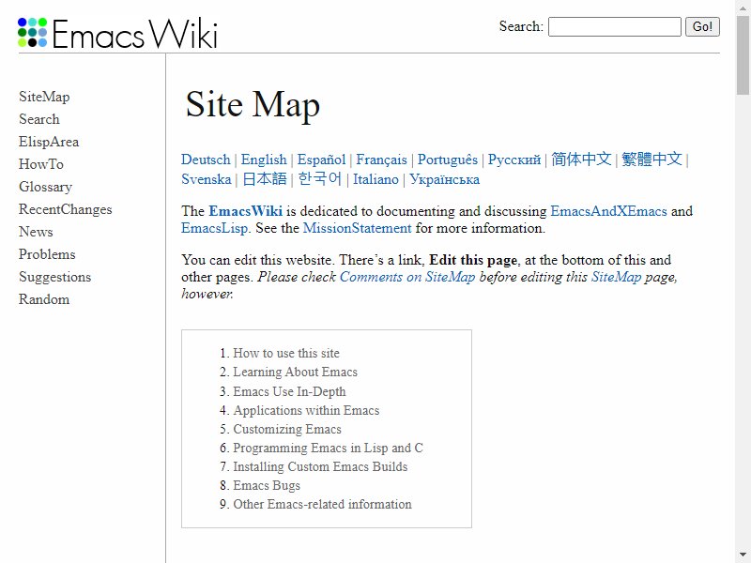The image size is (751, 563).
Task: Open the Suggestions sidebar link
Action: coord(55,277)
